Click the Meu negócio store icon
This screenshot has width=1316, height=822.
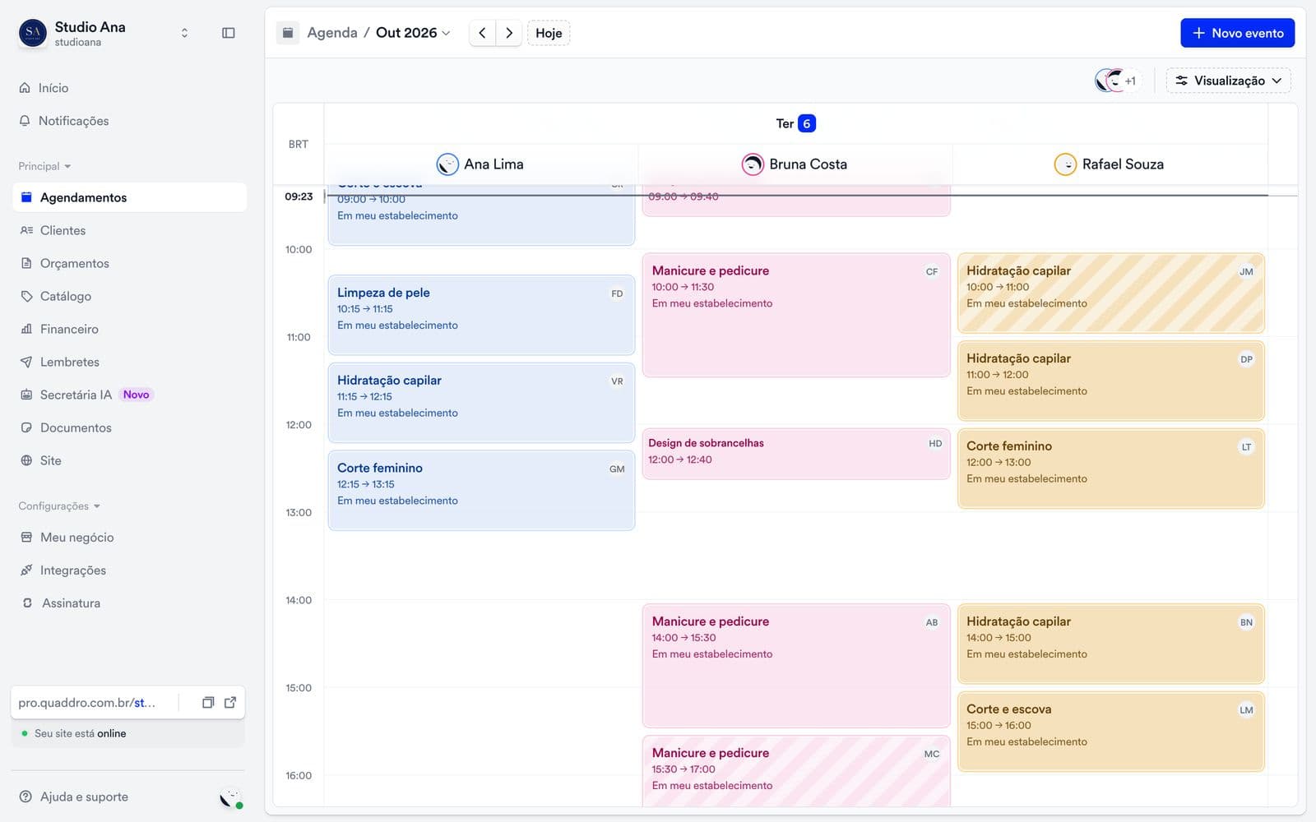pos(26,537)
